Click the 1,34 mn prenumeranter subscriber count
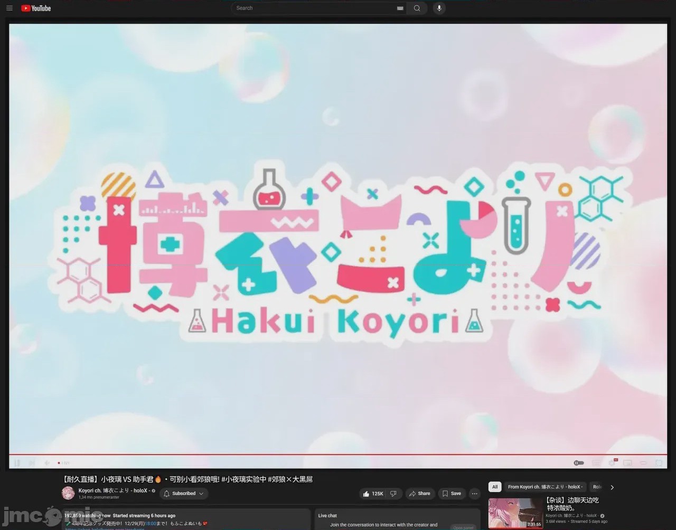676x530 pixels. tap(99, 497)
